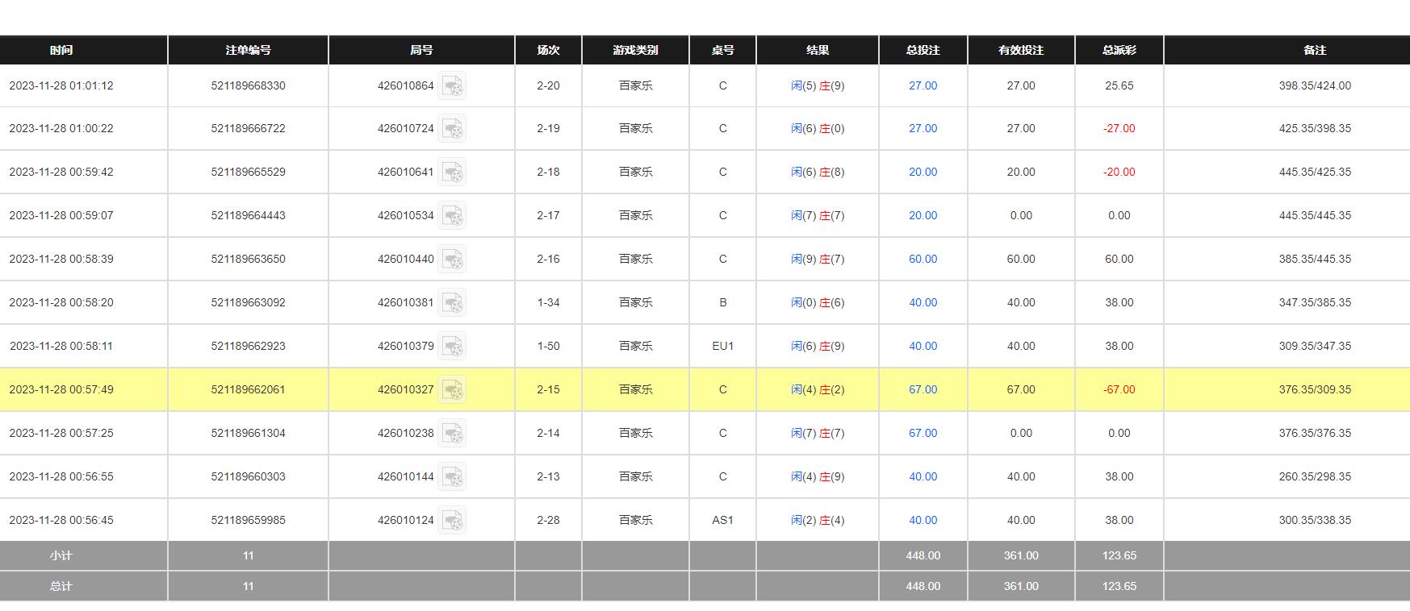
Task: Click the 总派彩 column header
Action: 1119,50
